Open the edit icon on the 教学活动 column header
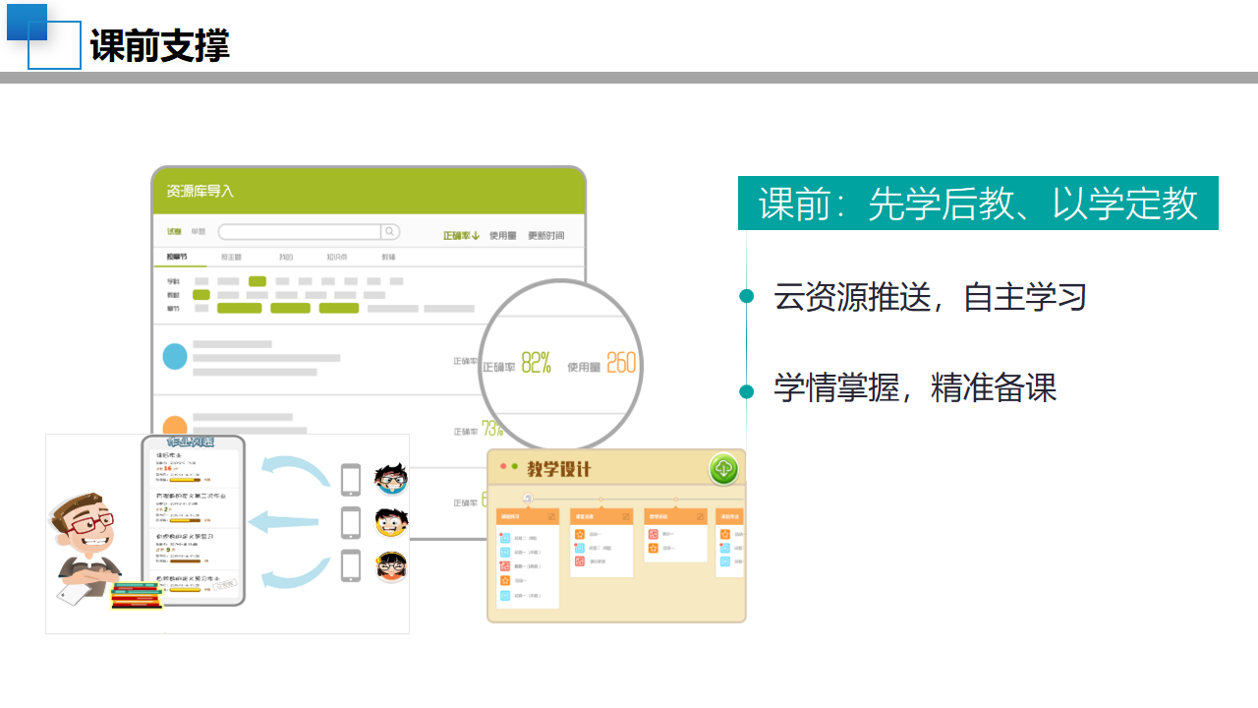Viewport: 1258px width, 708px height. pyautogui.click(x=700, y=516)
